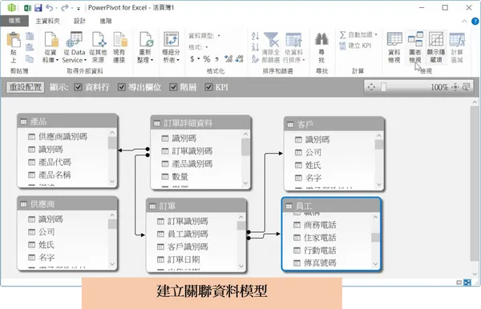This screenshot has height=309, width=481.
Task: Click diagram view icon in bottom status bar
Action: [x=467, y=283]
